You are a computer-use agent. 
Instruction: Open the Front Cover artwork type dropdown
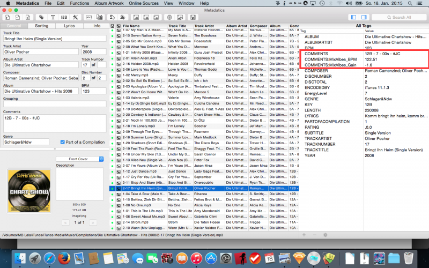(x=79, y=159)
